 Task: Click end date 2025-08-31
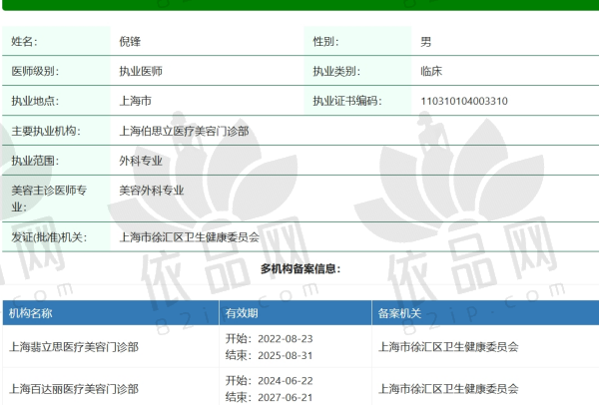click(x=286, y=355)
